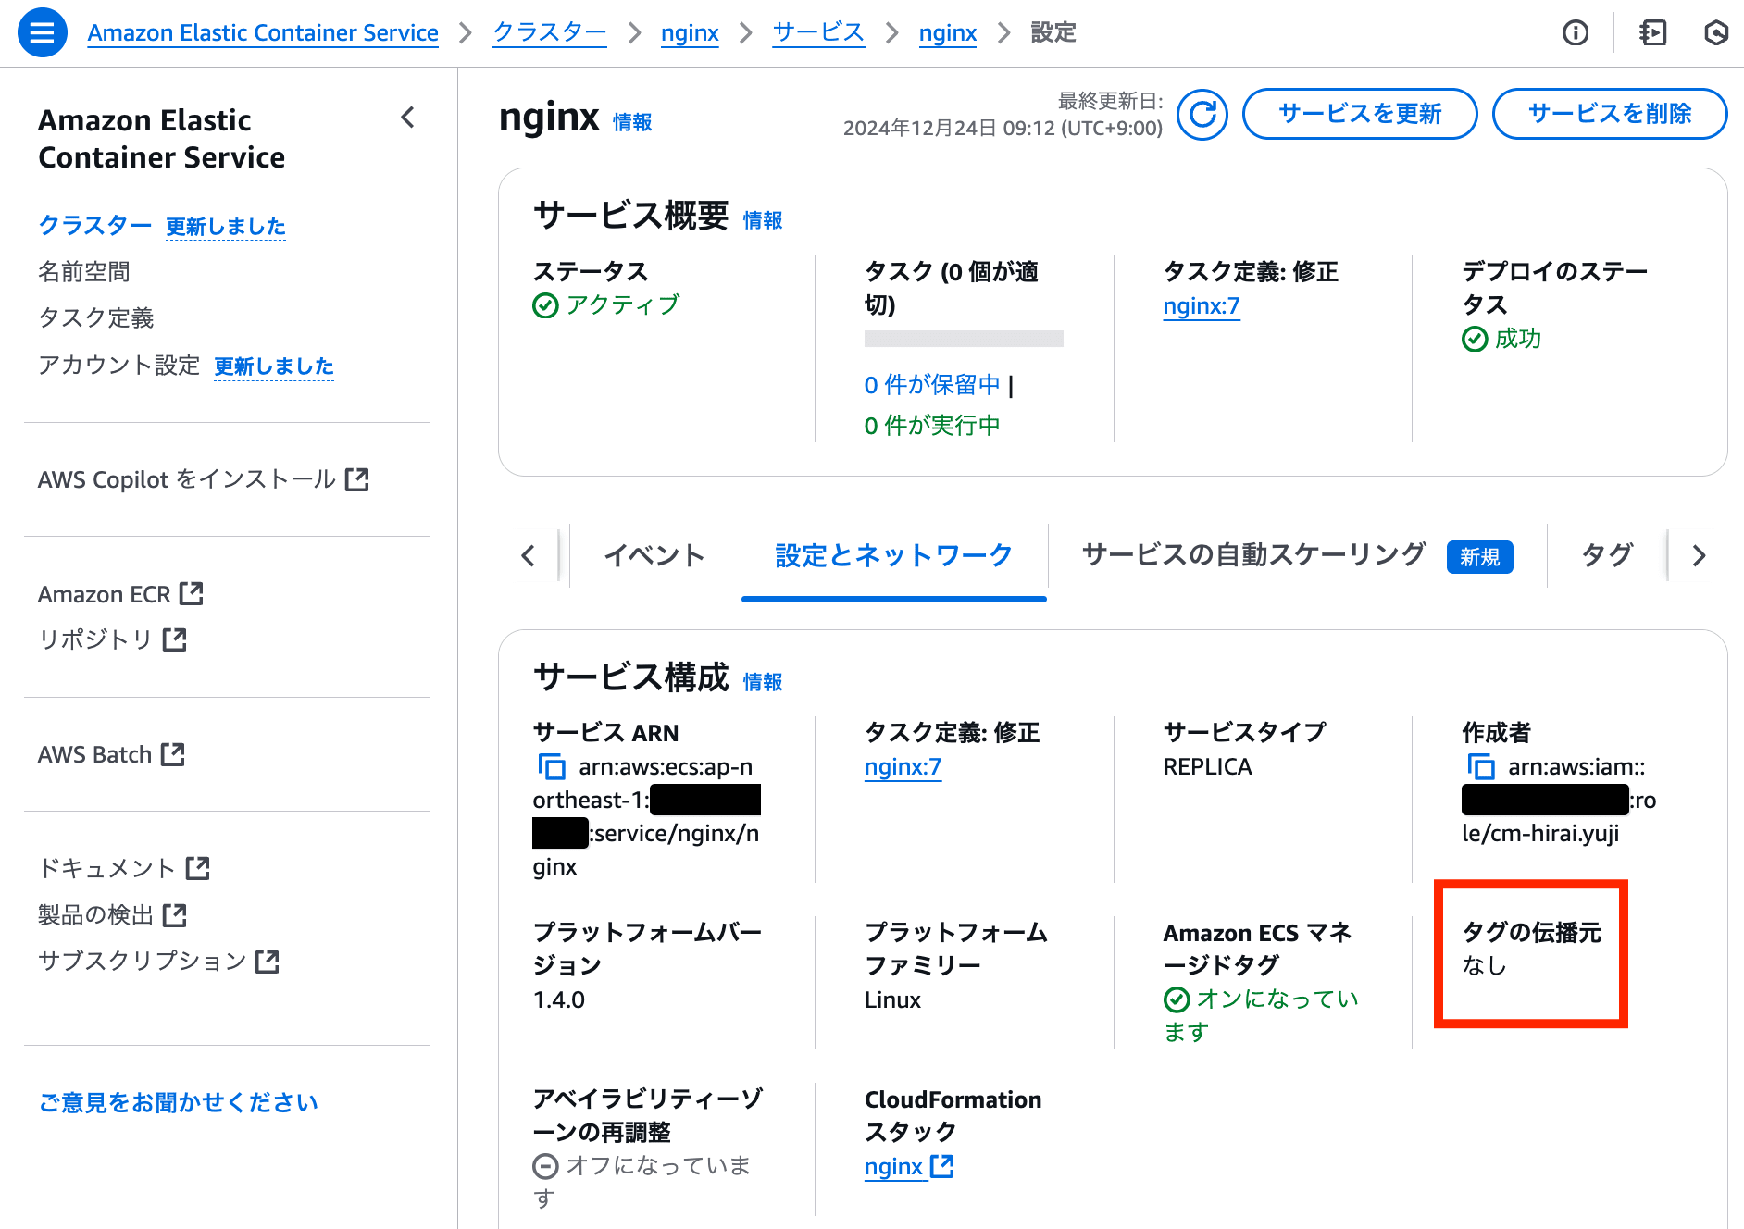The image size is (1744, 1229).
Task: Click 0 件が保留中 tasks link
Action: (x=932, y=385)
